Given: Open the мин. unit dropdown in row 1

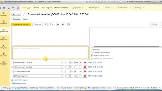Looking at the screenshot, I should click(x=80, y=62).
